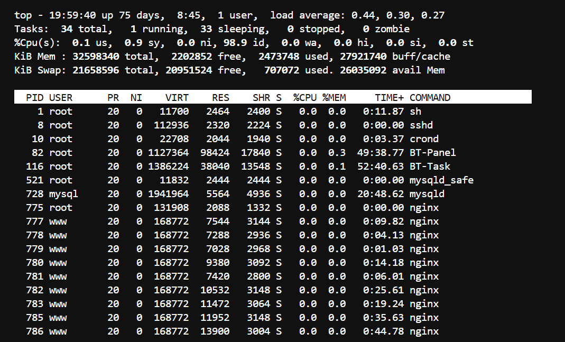Click TIME+ value 52:40.63
Viewport: 565px width, 342px height.
(381, 166)
